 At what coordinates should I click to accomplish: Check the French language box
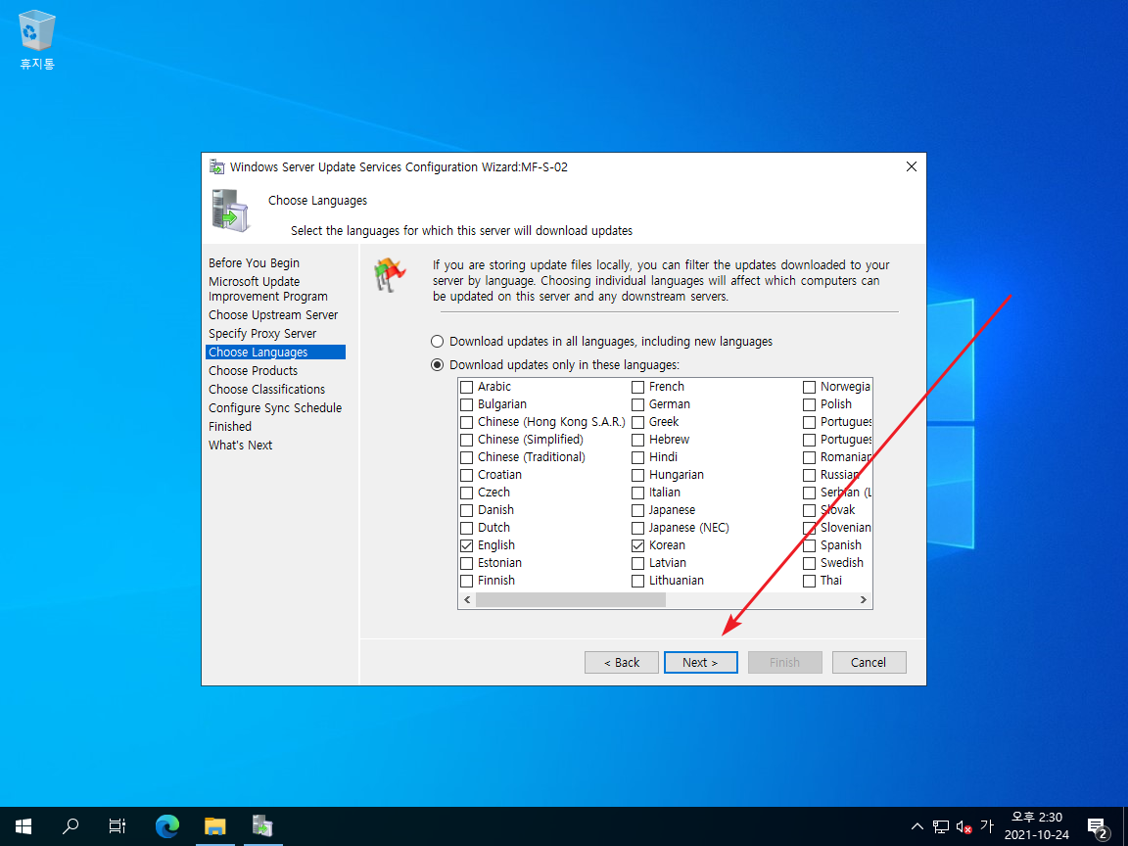(638, 387)
